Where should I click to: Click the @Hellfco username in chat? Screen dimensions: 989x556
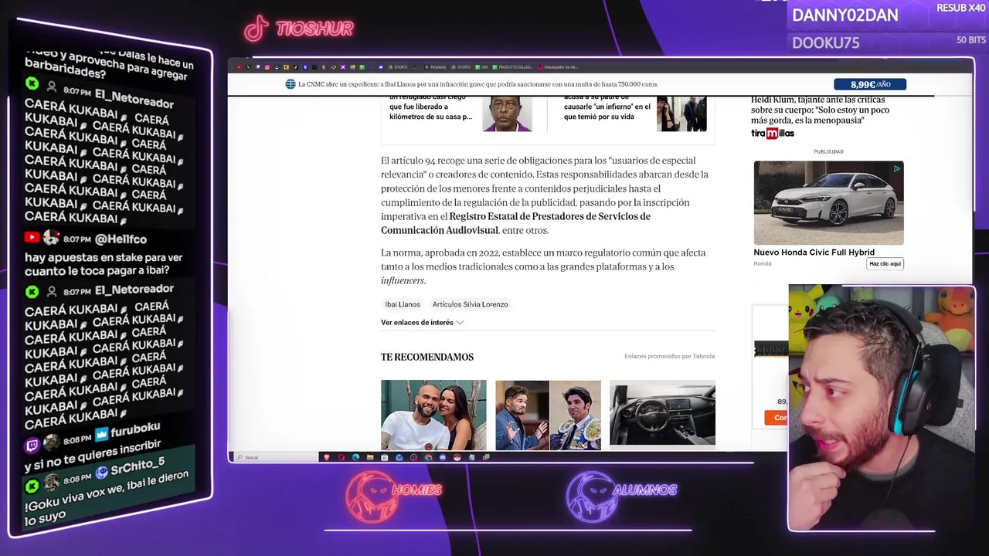pos(121,239)
